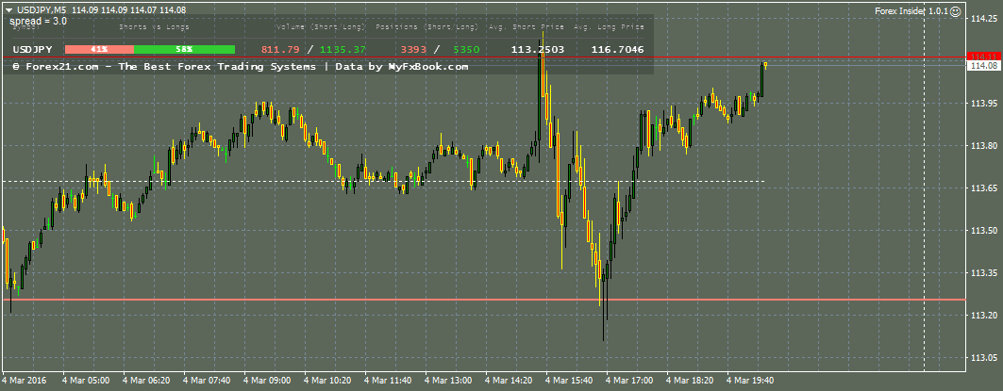Click average long price 116.7046
1003x391 pixels.
pos(617,49)
